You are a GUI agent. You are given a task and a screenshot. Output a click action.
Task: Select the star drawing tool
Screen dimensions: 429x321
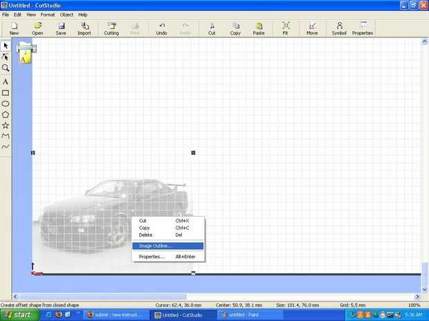click(x=6, y=125)
